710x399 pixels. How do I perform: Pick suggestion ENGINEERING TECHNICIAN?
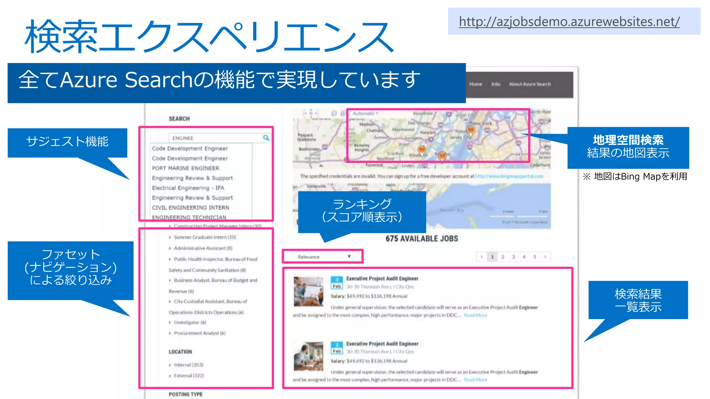(189, 217)
